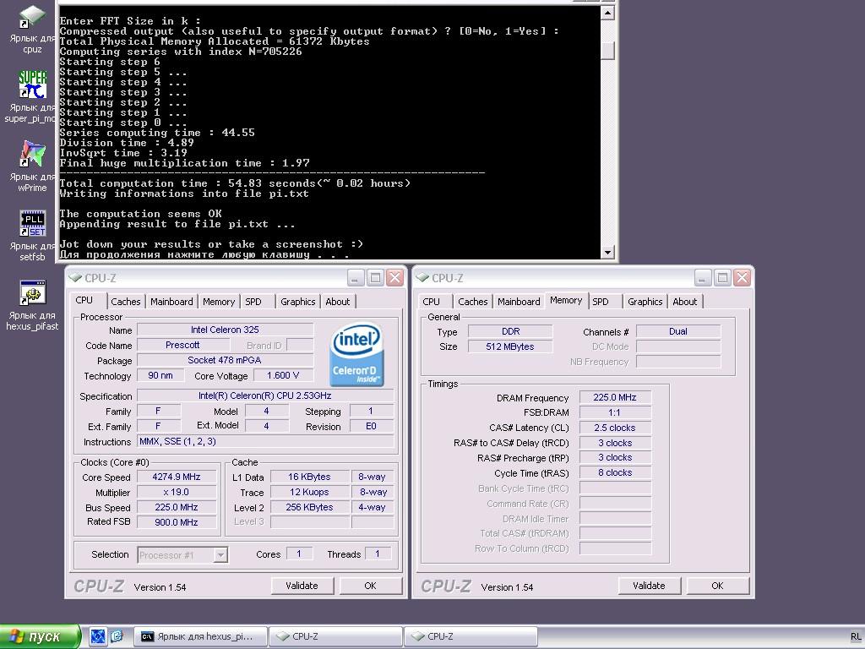Click the Bus Speed 225.0 MHz value
The image size is (865, 649).
click(177, 507)
